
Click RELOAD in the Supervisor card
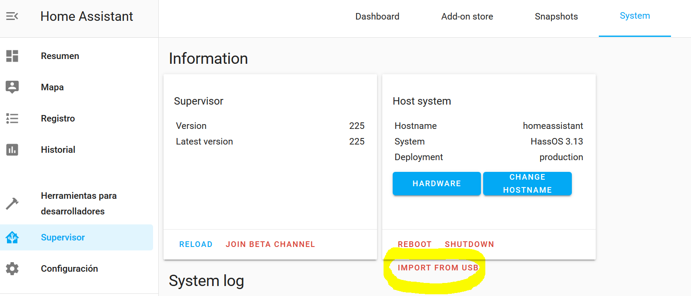pyautogui.click(x=196, y=244)
